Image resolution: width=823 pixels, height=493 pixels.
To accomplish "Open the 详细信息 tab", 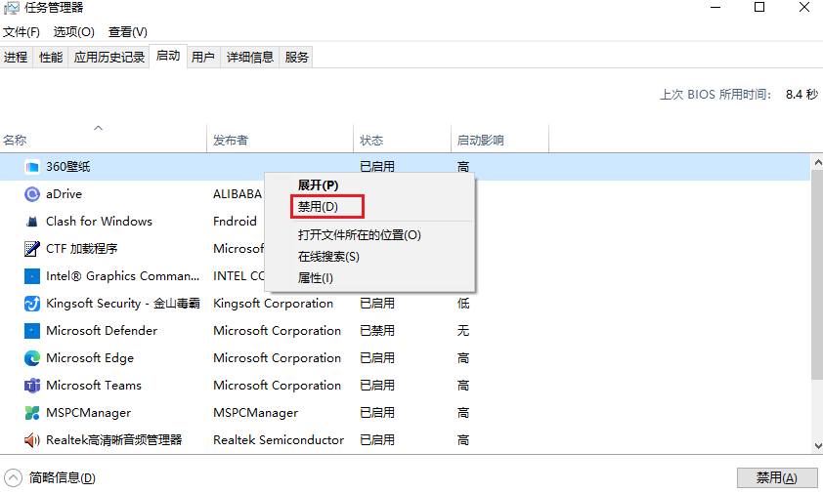I will pos(250,57).
